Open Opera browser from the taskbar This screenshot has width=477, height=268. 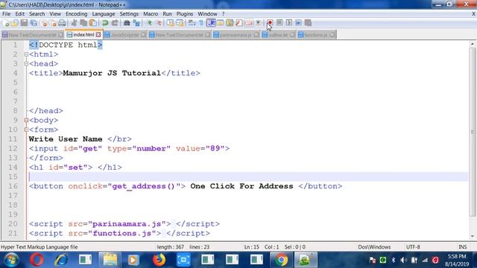37,260
